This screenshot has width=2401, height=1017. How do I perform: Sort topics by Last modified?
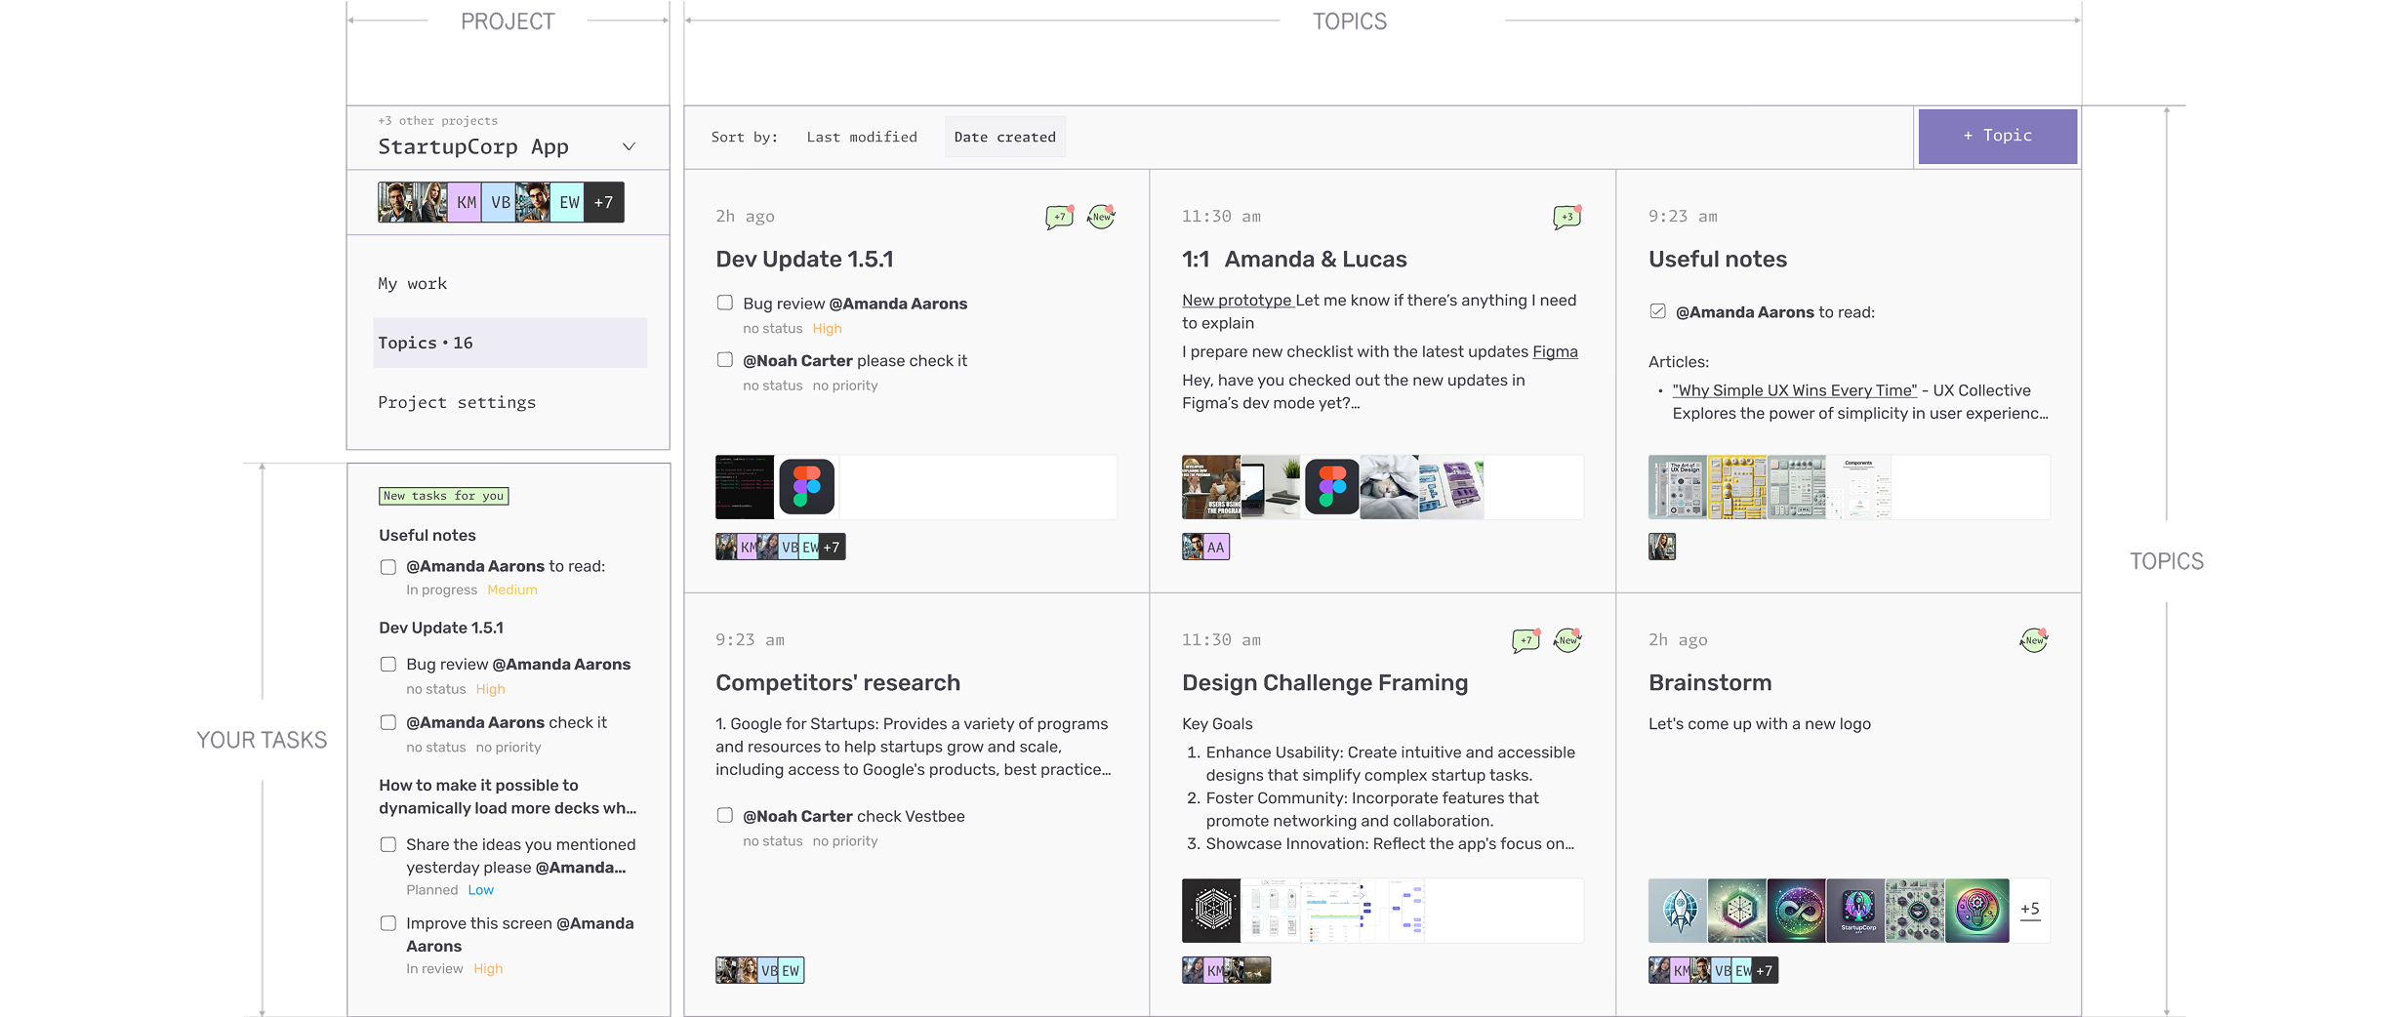coord(862,137)
